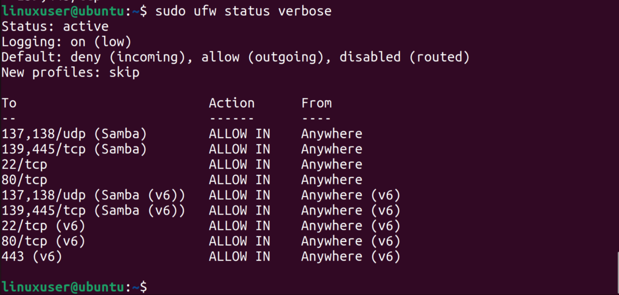Click the IPv4 '22/tcp' rule entry

pos(24,164)
